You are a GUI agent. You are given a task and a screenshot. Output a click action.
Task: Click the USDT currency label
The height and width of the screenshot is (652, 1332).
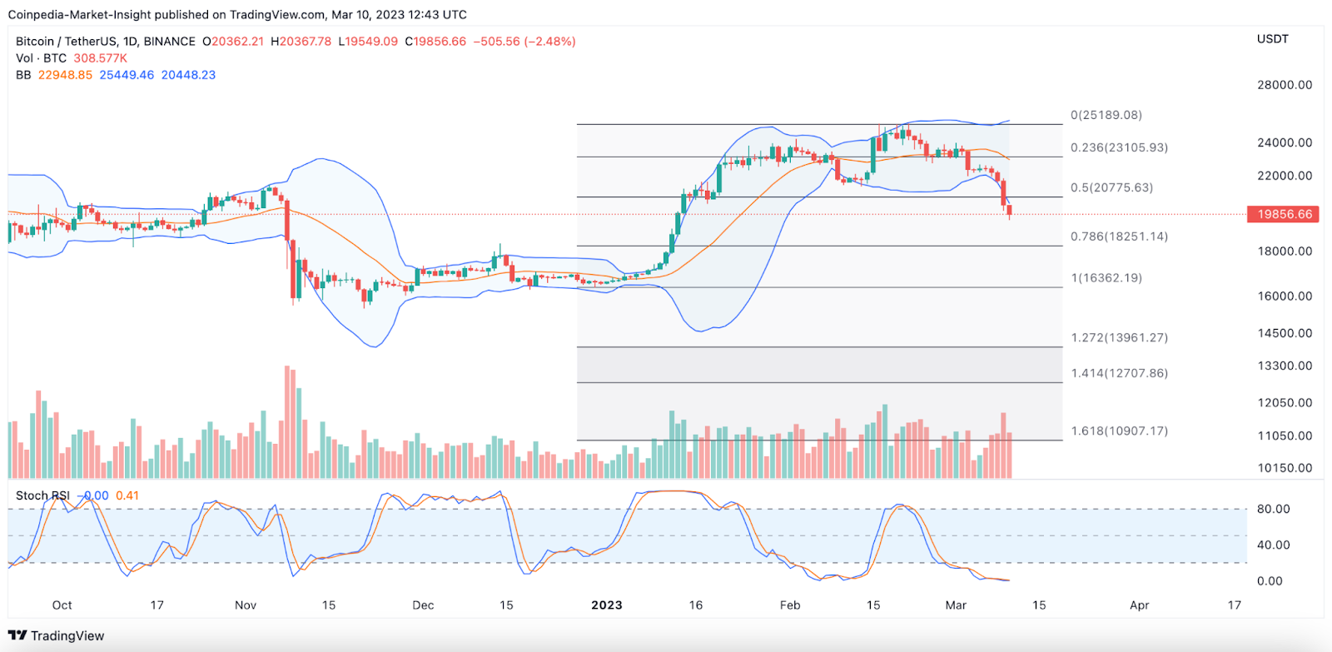coord(1272,39)
